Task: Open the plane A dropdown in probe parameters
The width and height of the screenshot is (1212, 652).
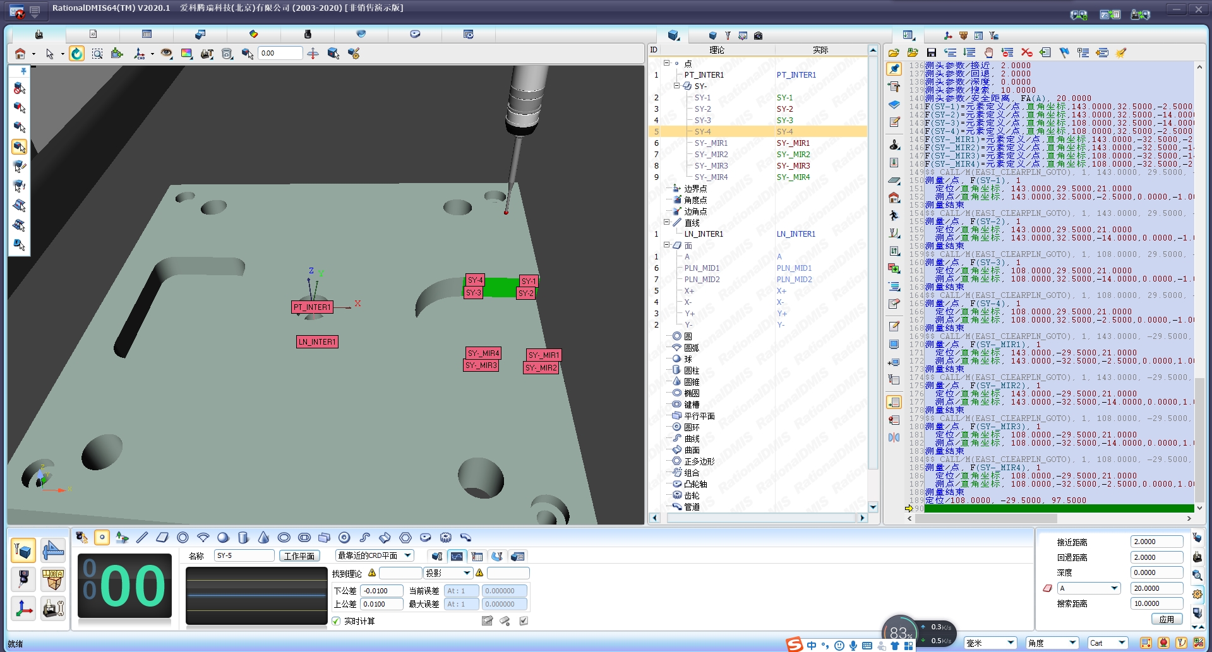Action: [1114, 588]
